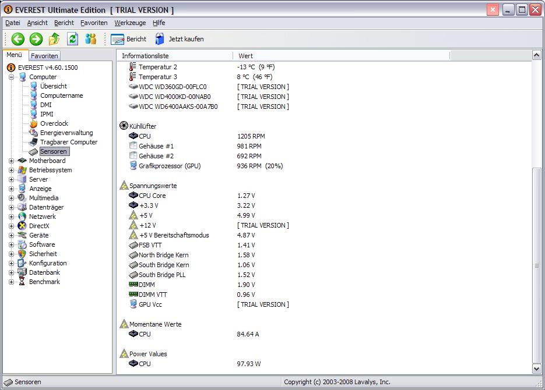Click the scrollbar up arrow
545x390 pixels.
tap(536, 55)
